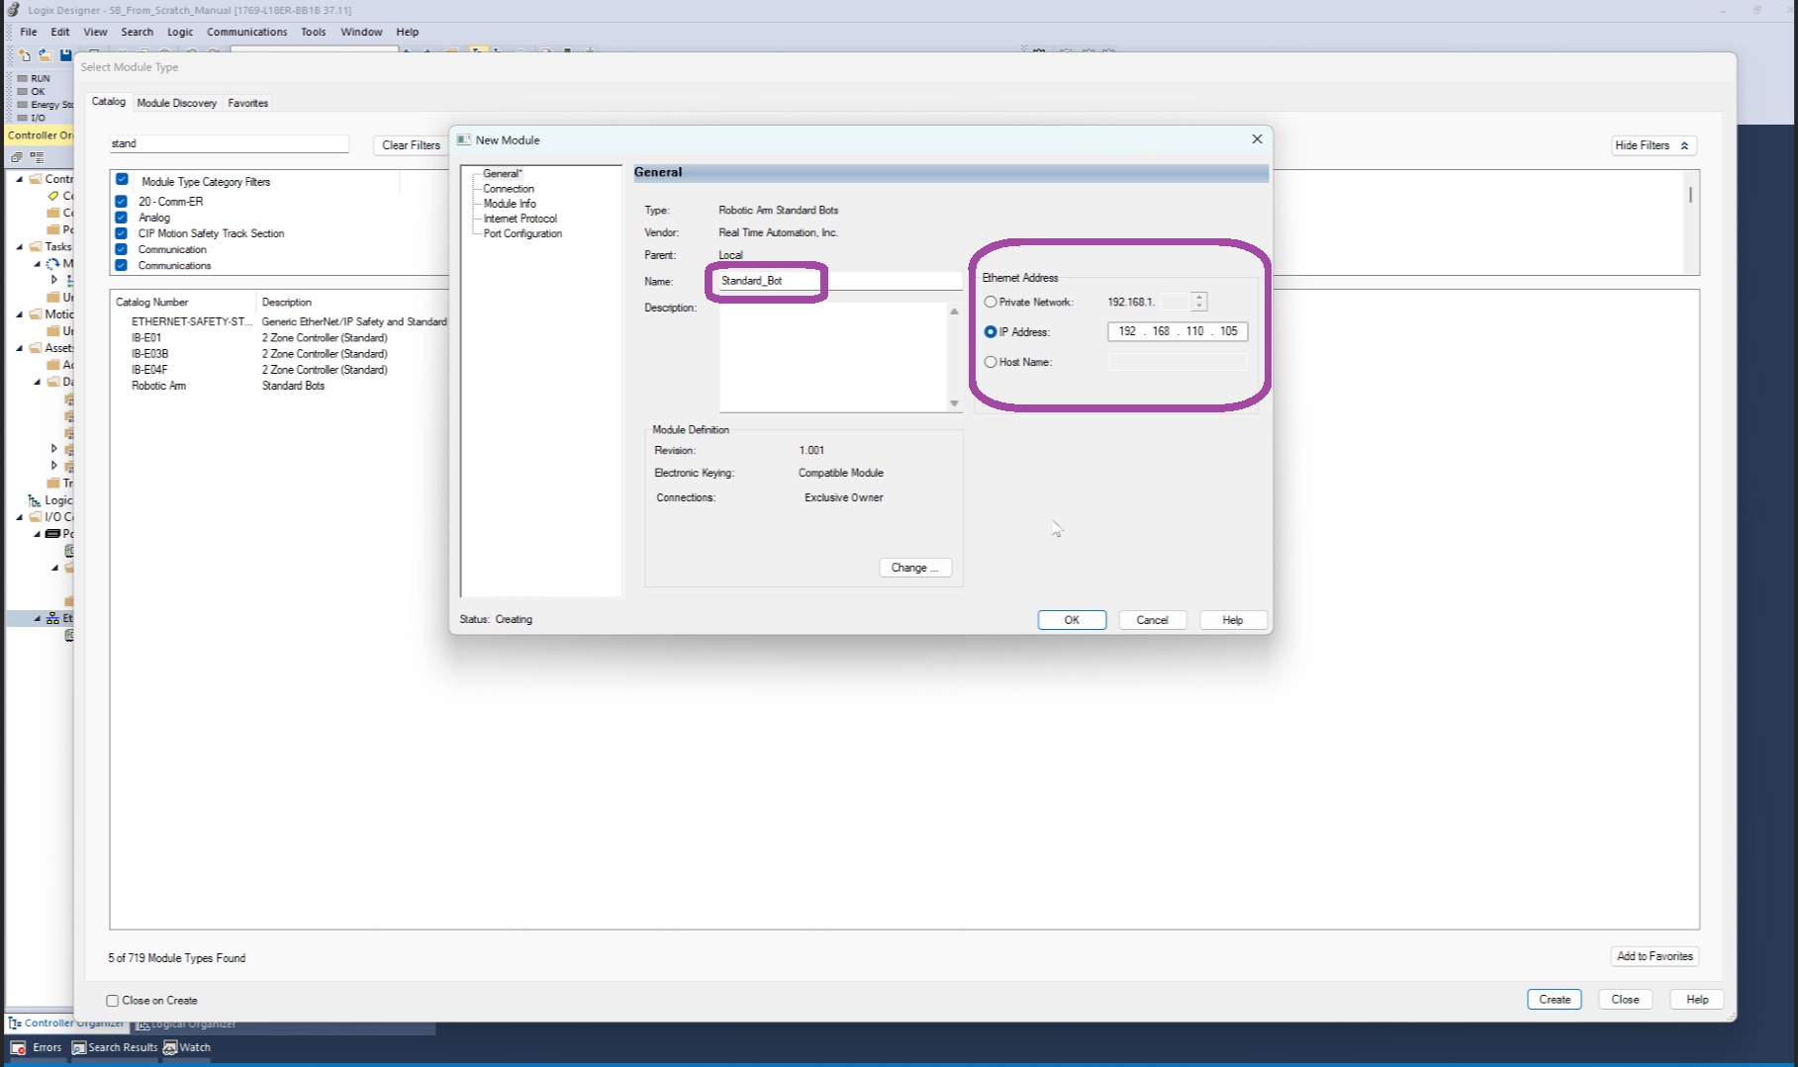The image size is (1798, 1067).
Task: Open the Search Results panel icon
Action: [79, 1048]
